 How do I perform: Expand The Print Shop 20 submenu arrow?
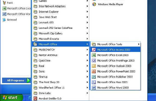click(87, 82)
